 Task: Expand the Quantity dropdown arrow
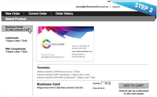coord(110,83)
